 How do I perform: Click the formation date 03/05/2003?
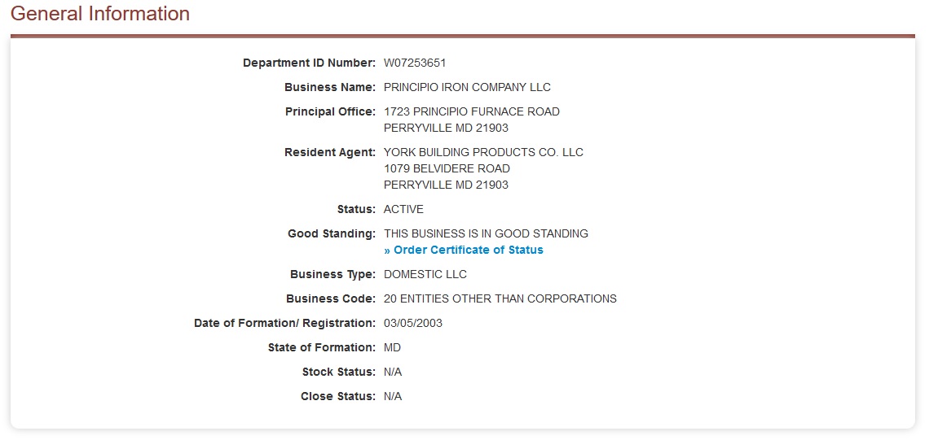[x=413, y=323]
